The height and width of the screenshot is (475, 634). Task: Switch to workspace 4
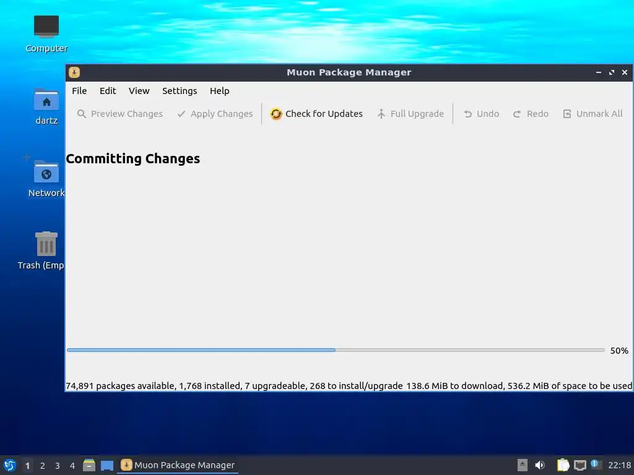72,466
